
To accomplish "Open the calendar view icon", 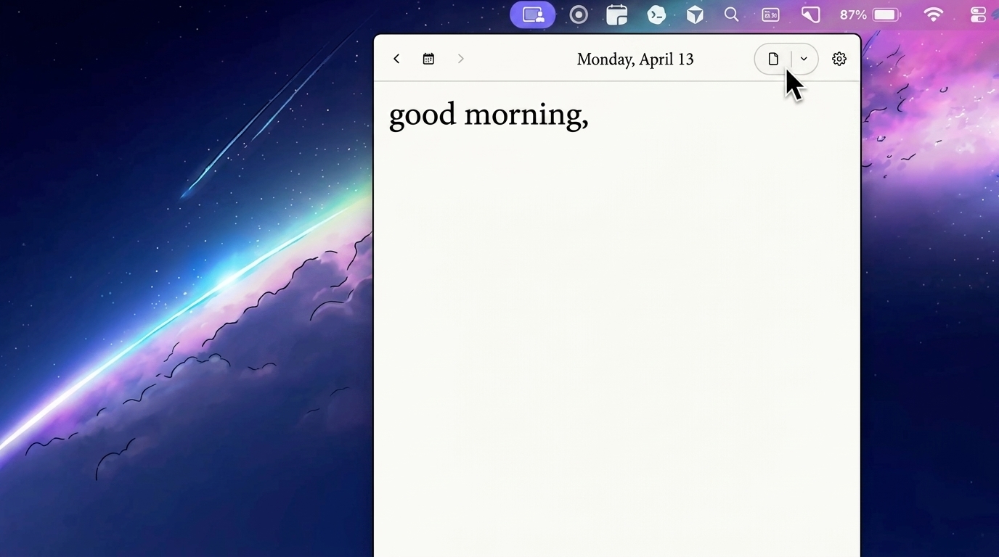I will pyautogui.click(x=428, y=59).
